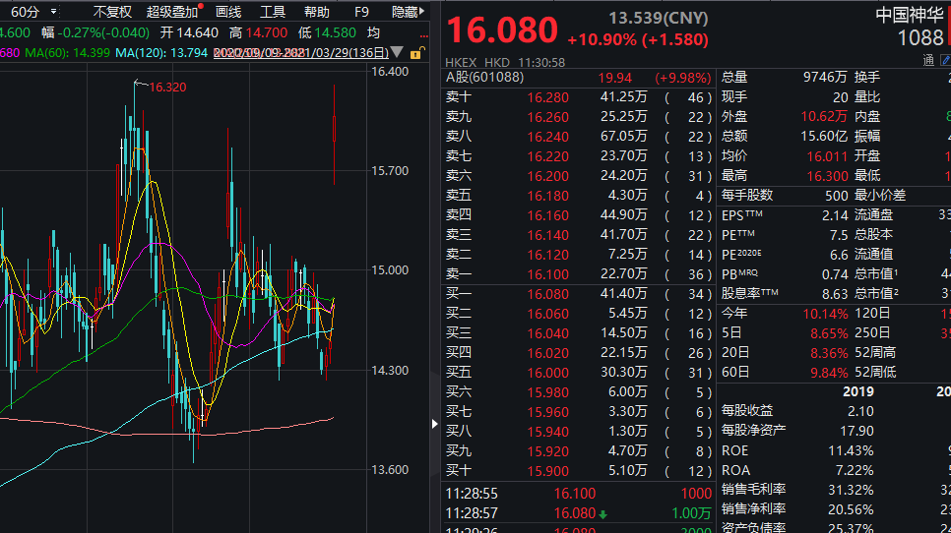Click the 今年 10.14% return value

(825, 314)
